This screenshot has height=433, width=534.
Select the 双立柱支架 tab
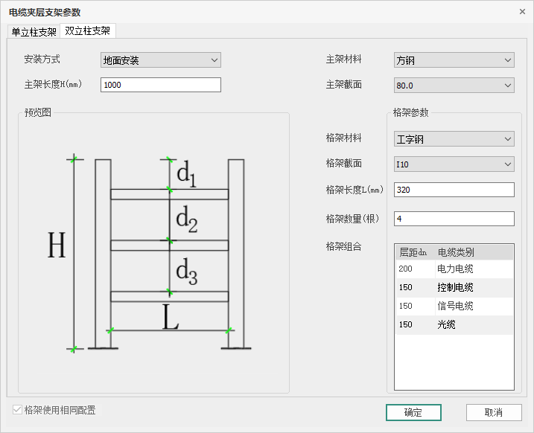[x=87, y=31]
